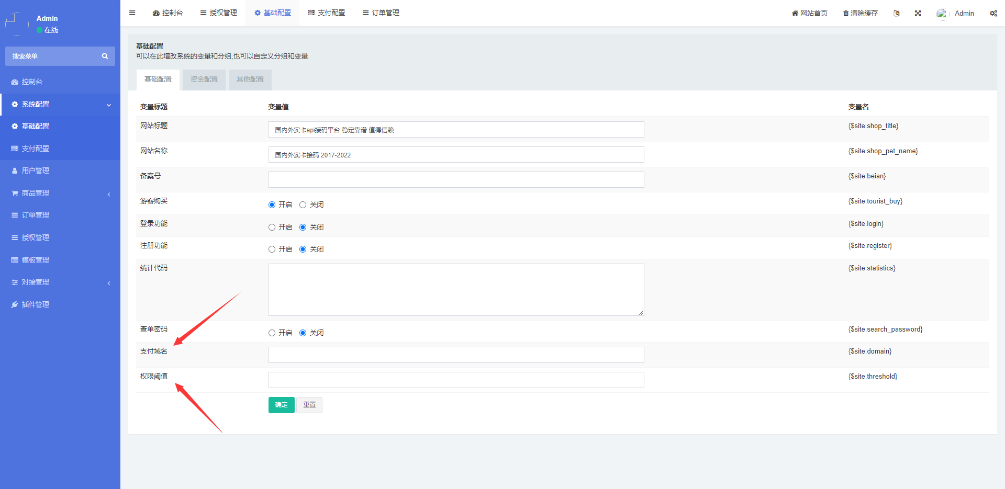The image size is (1005, 489).
Task: Switch to the 资金配置 tab
Action: tap(204, 79)
